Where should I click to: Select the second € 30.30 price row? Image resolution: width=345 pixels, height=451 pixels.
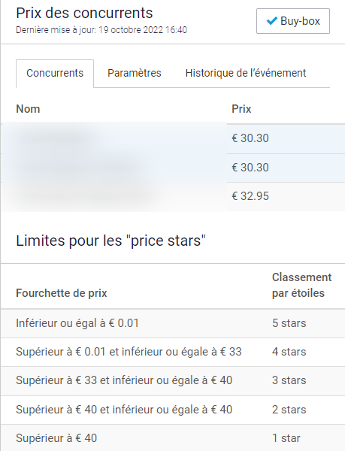173,168
